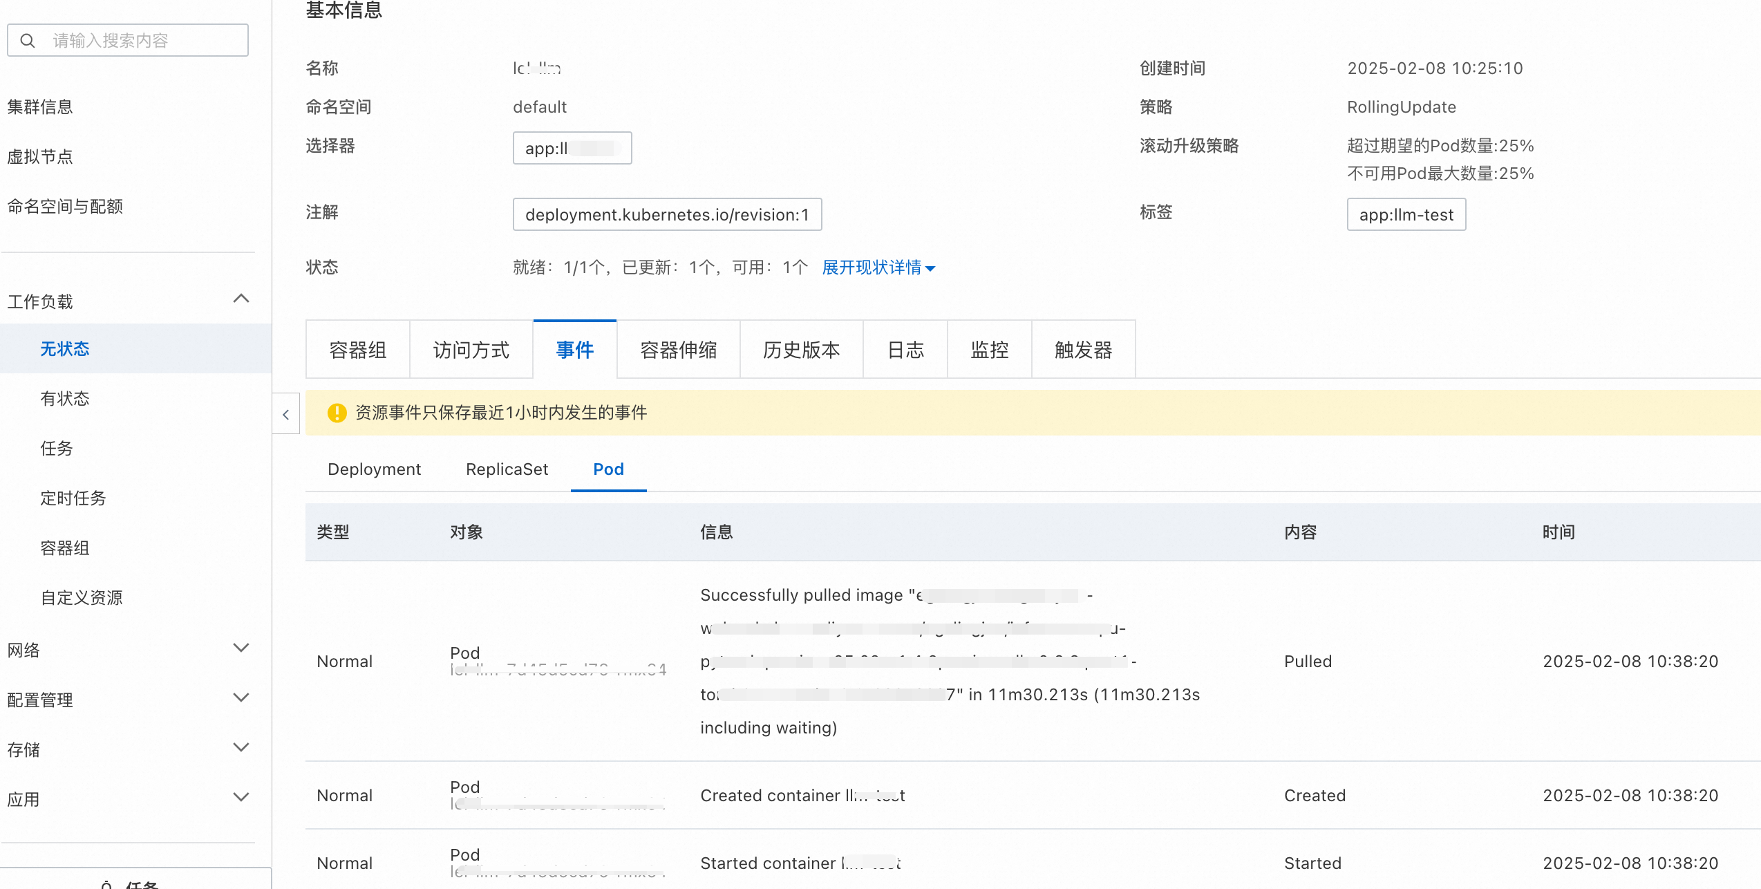Open the 访问方式 tab

pyautogui.click(x=471, y=350)
